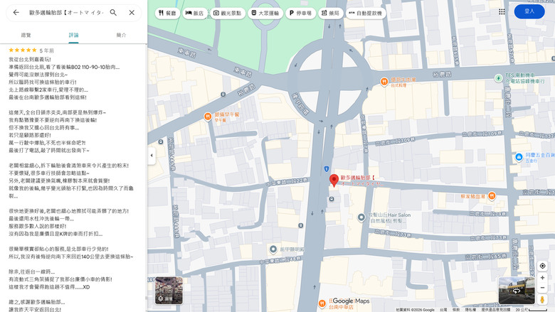
Task: Click the review date '5 年前'
Action: (x=47, y=50)
